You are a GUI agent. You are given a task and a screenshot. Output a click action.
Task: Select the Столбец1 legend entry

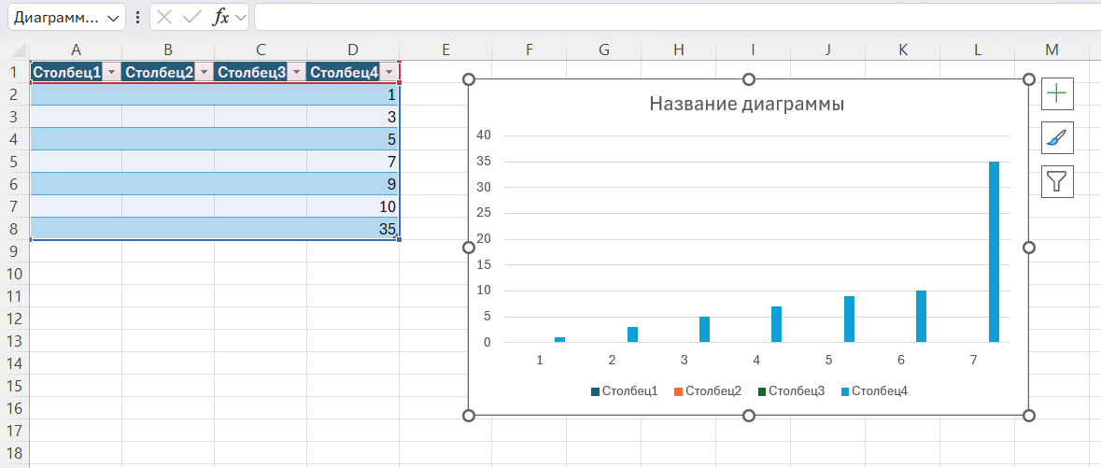point(624,390)
